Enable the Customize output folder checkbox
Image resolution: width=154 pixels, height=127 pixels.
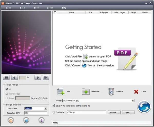[54, 112]
